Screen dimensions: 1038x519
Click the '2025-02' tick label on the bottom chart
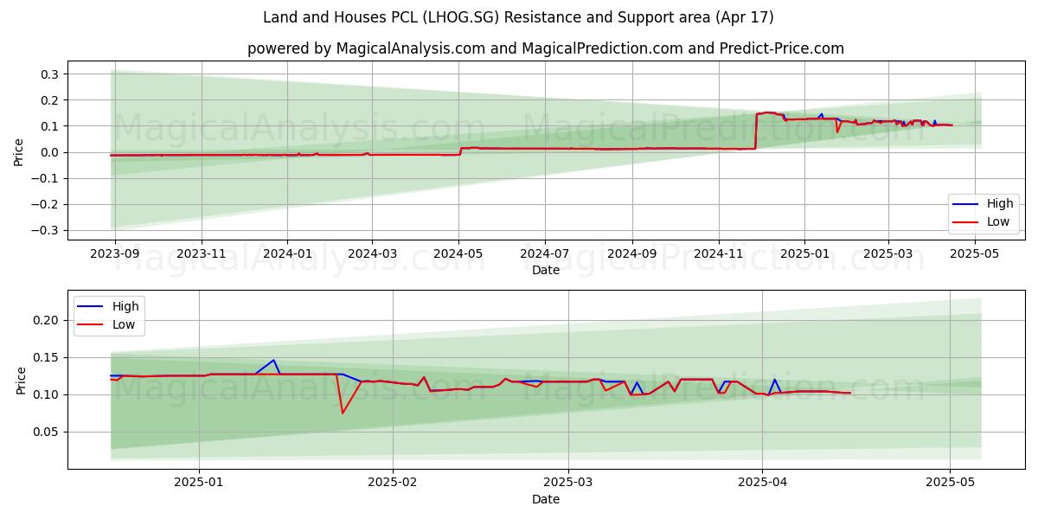point(393,483)
